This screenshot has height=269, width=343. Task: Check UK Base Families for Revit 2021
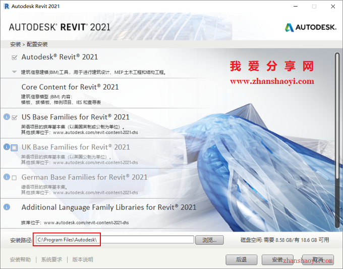(14, 148)
